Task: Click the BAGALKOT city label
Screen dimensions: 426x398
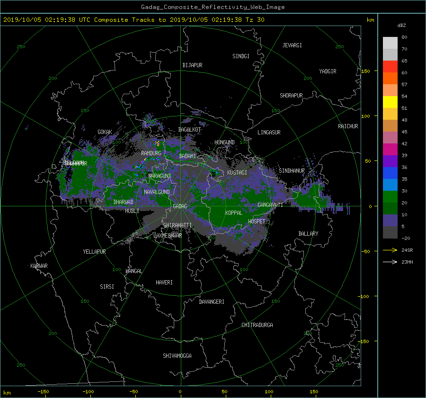Action: tap(189, 130)
